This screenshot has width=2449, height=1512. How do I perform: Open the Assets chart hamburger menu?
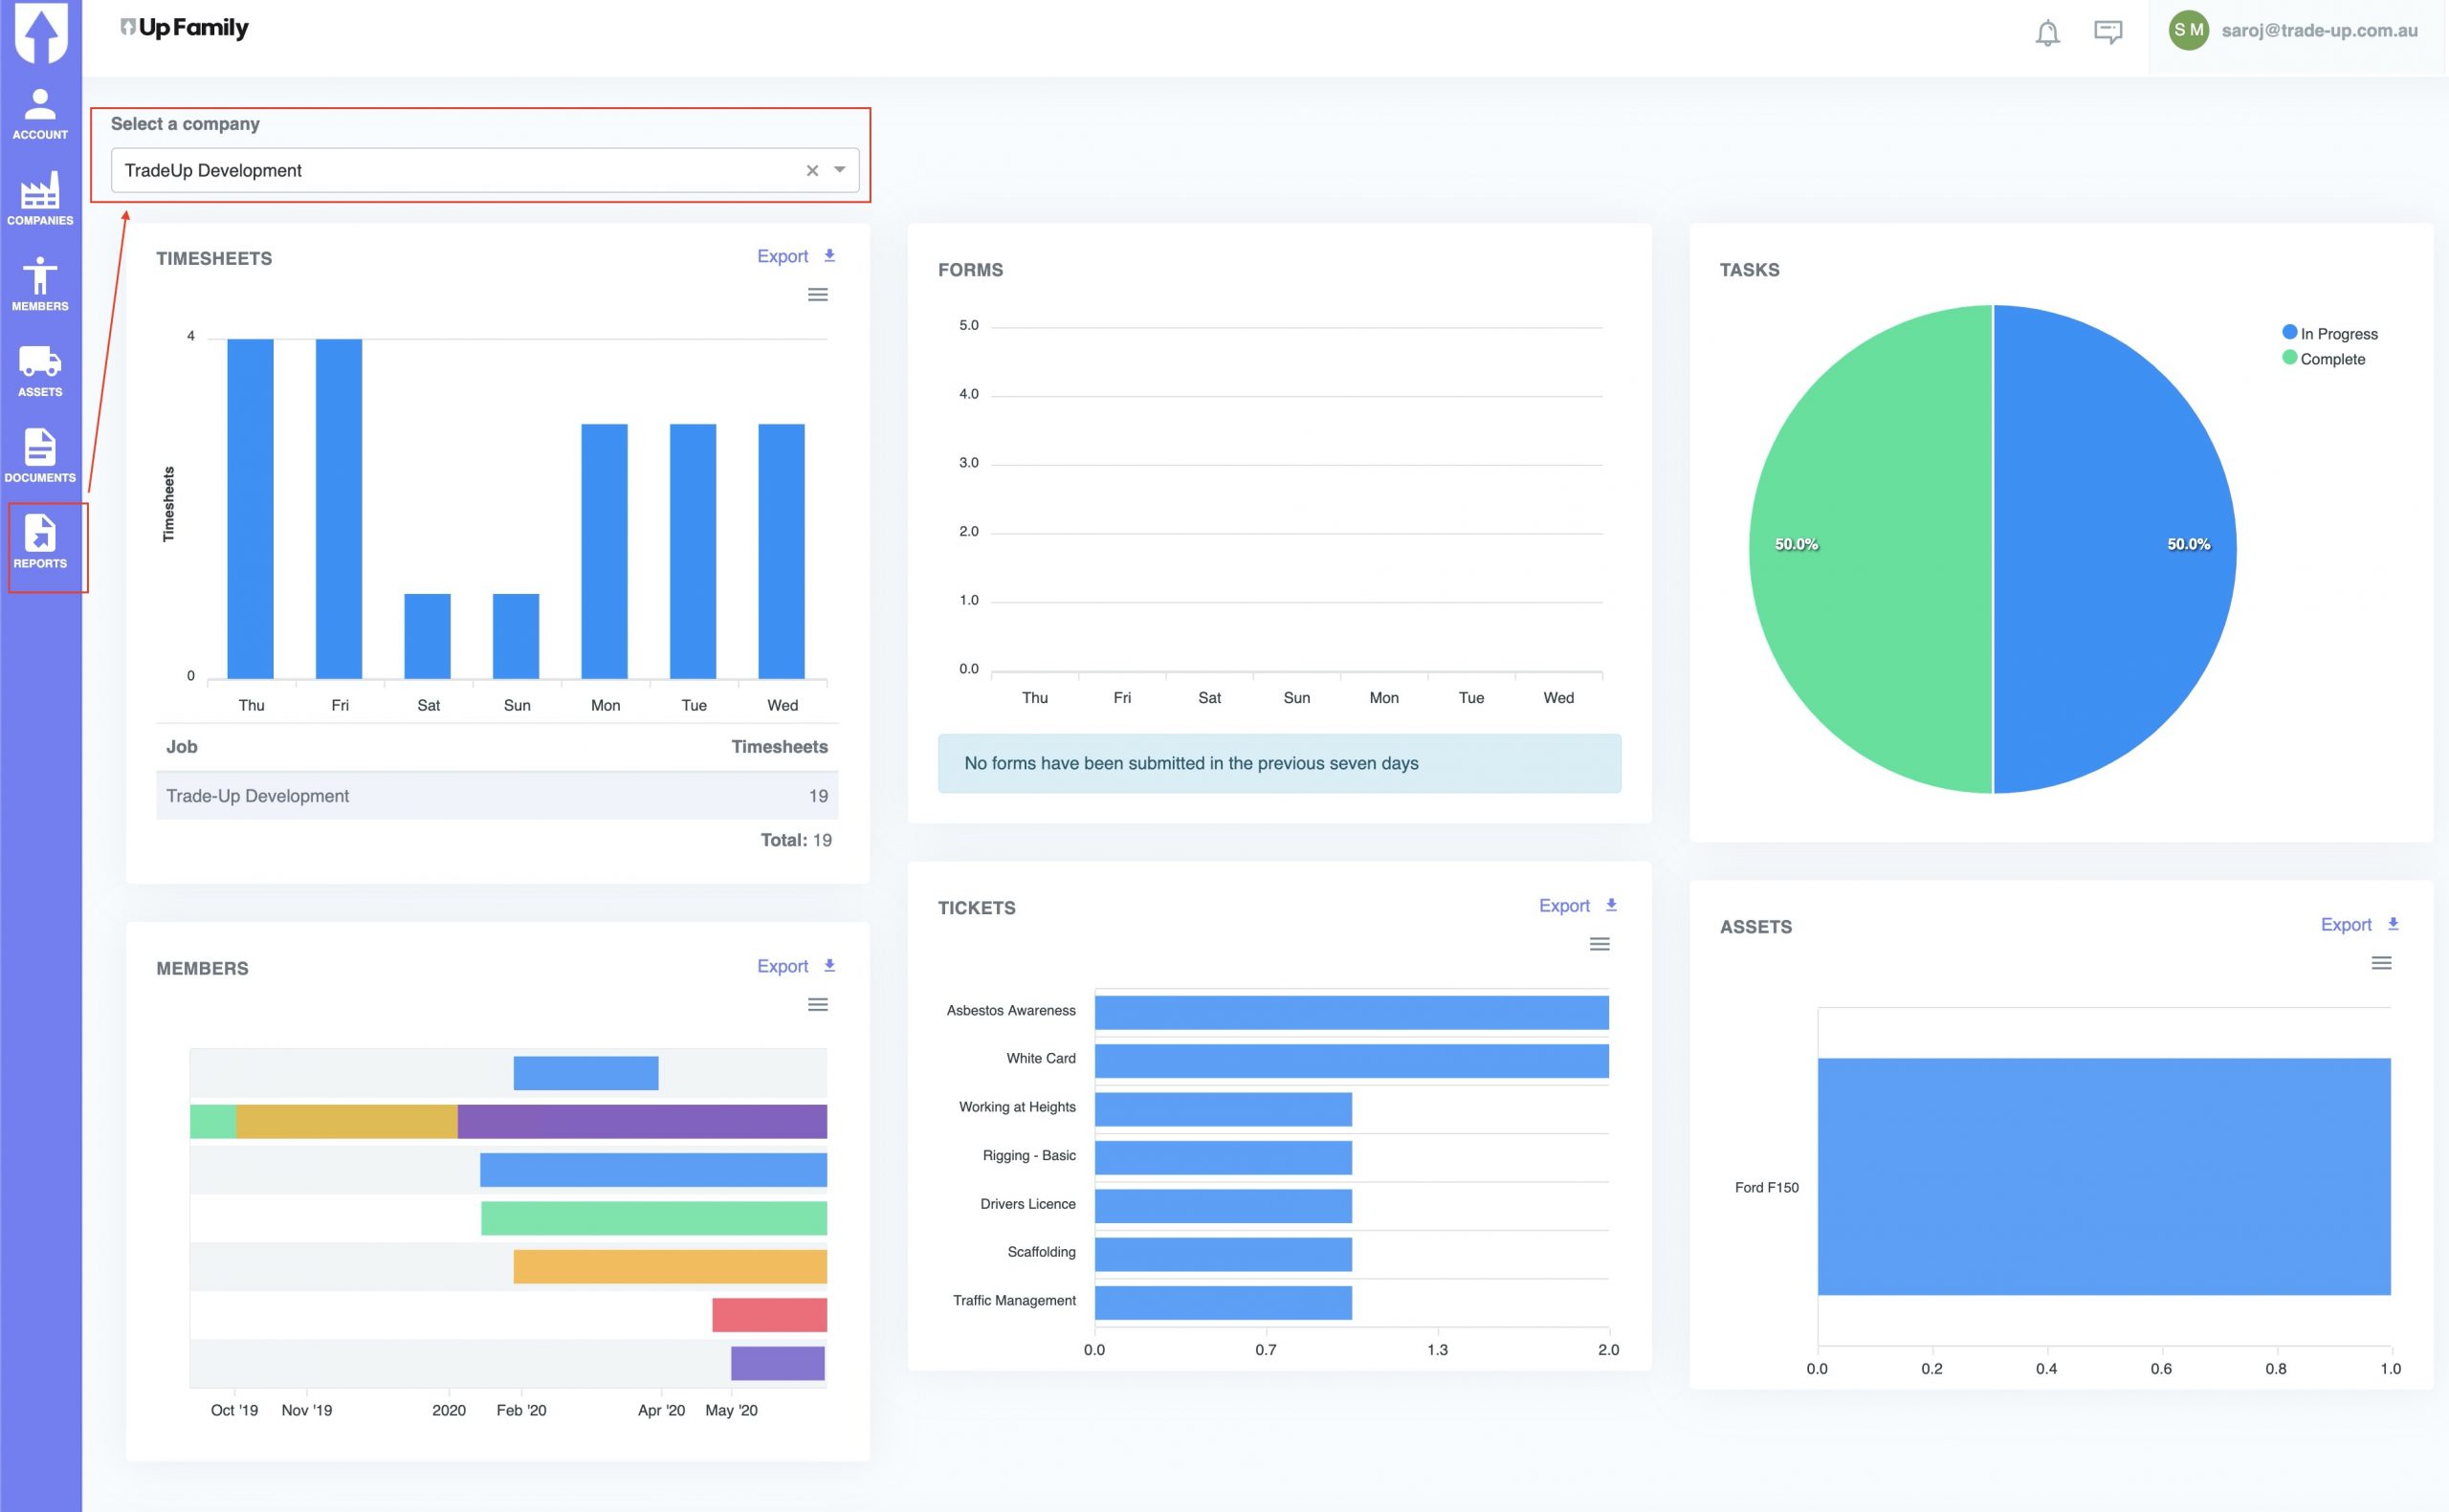click(x=2381, y=963)
